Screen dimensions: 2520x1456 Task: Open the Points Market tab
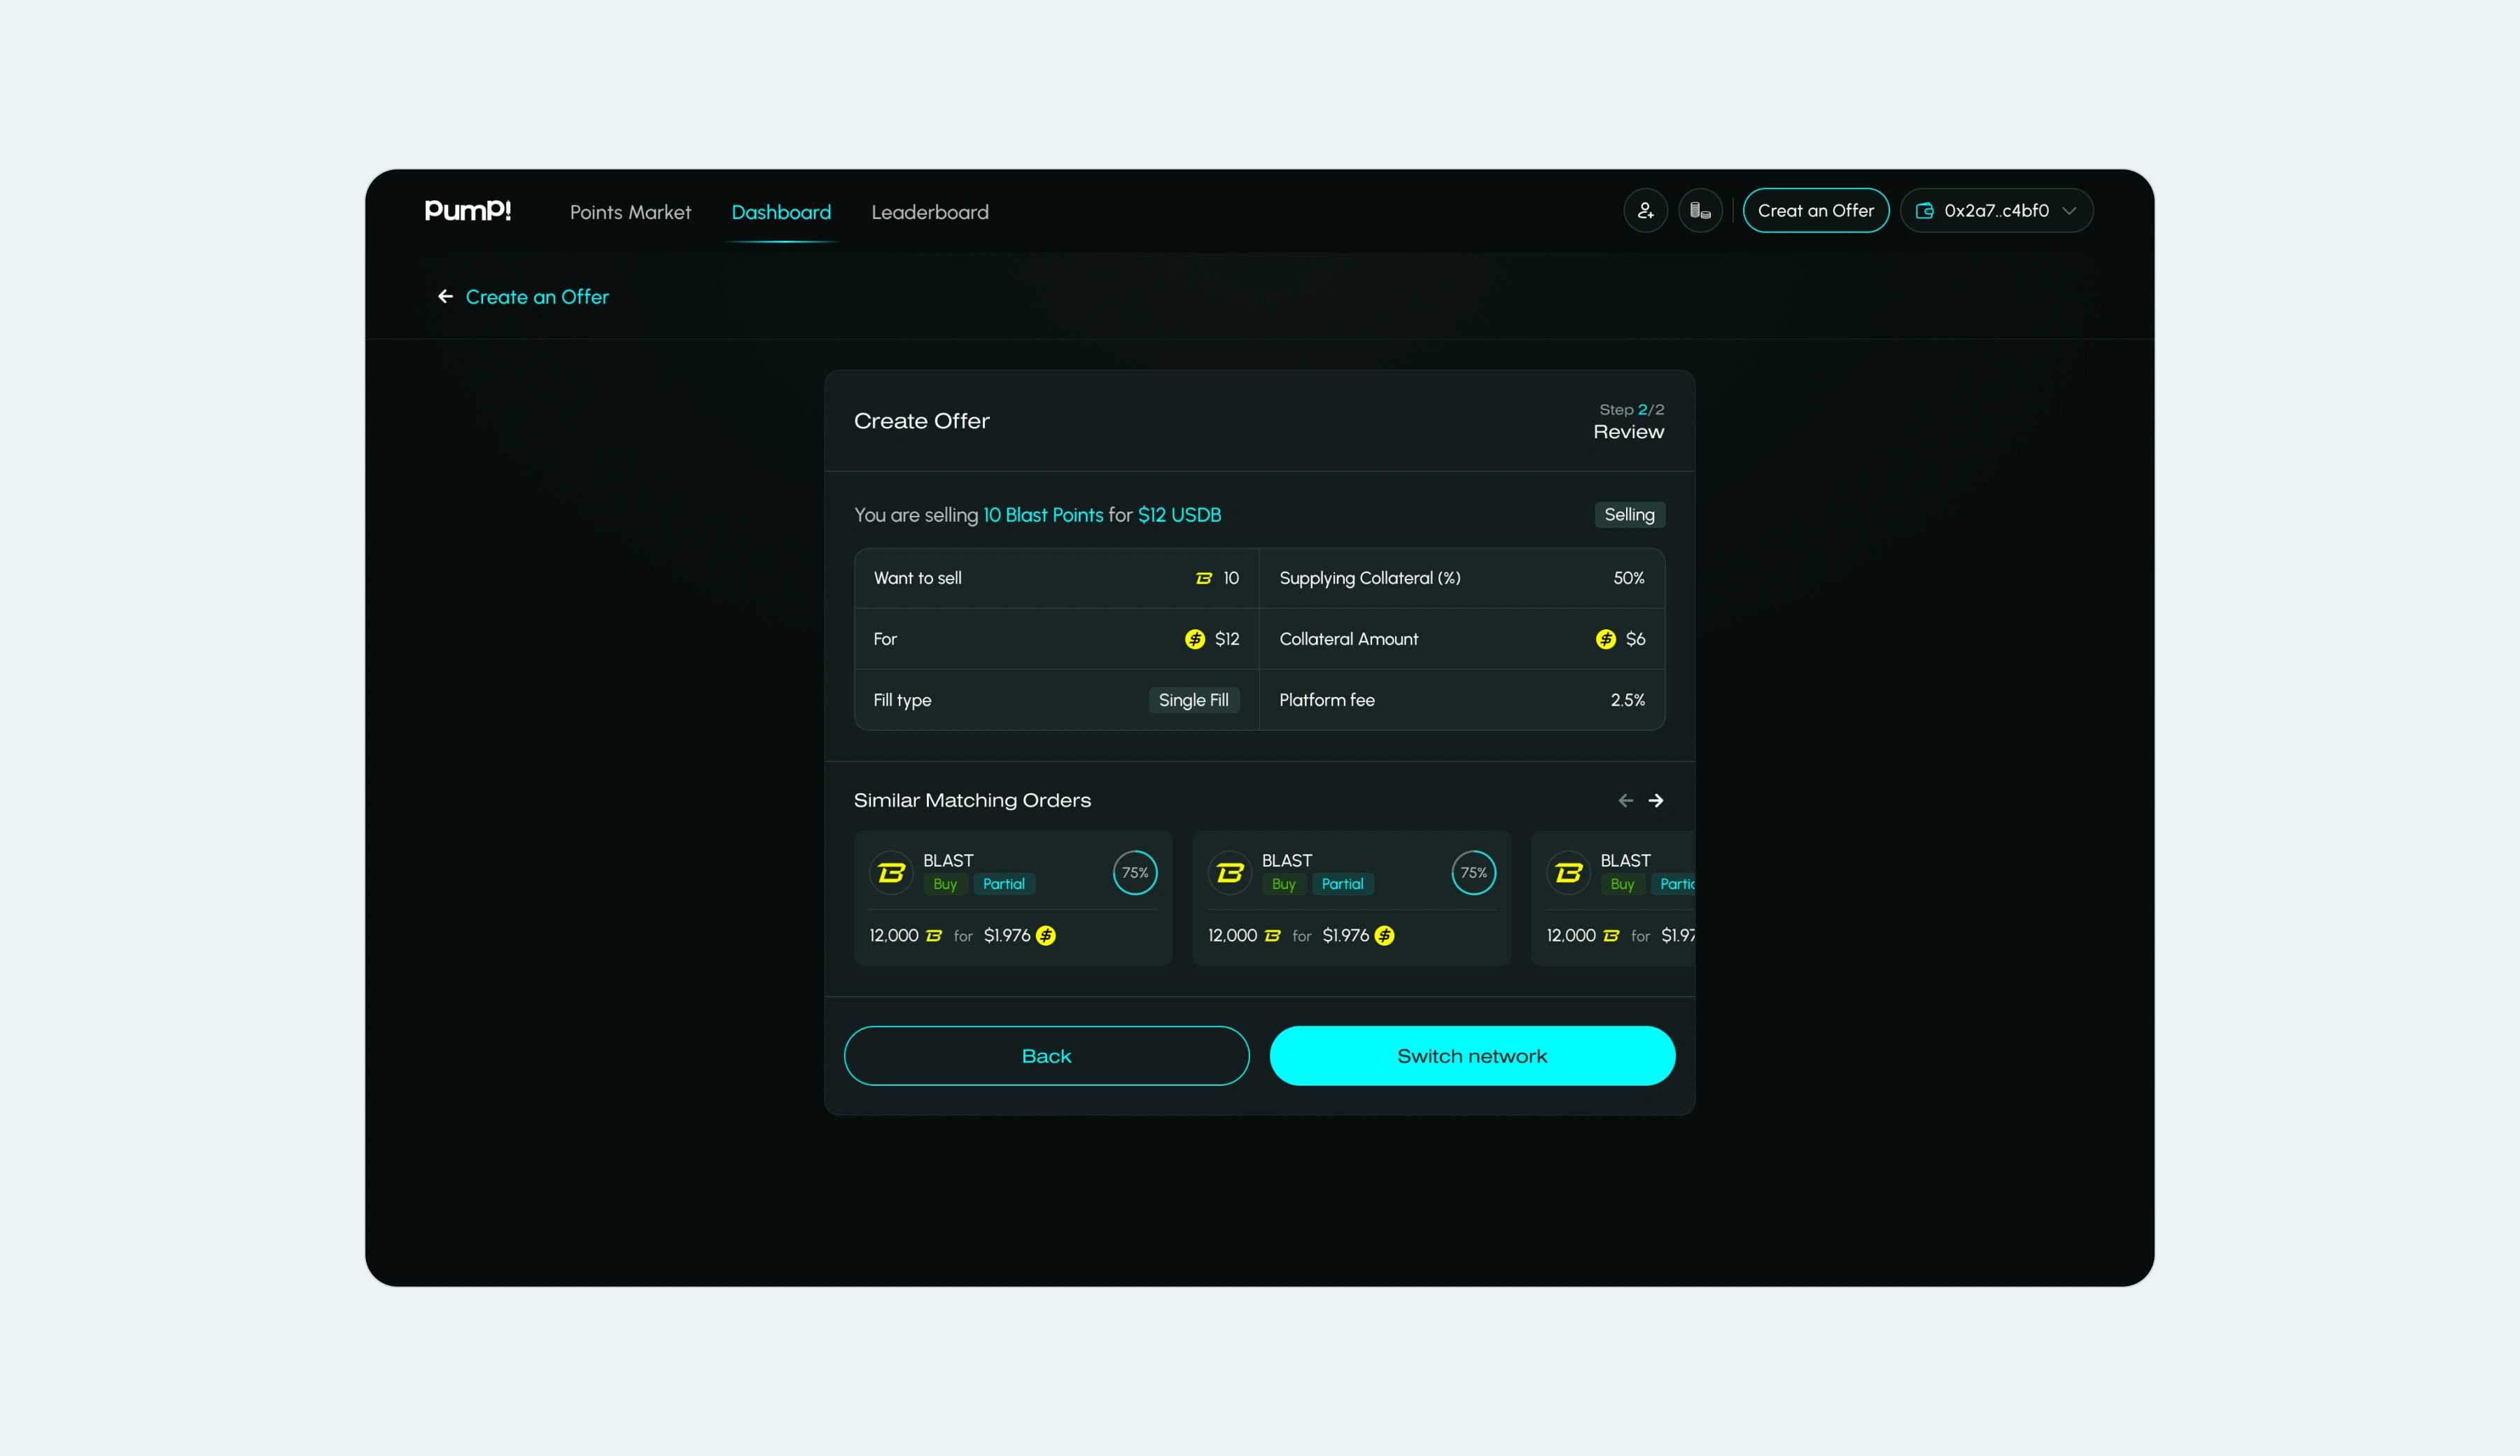[630, 212]
